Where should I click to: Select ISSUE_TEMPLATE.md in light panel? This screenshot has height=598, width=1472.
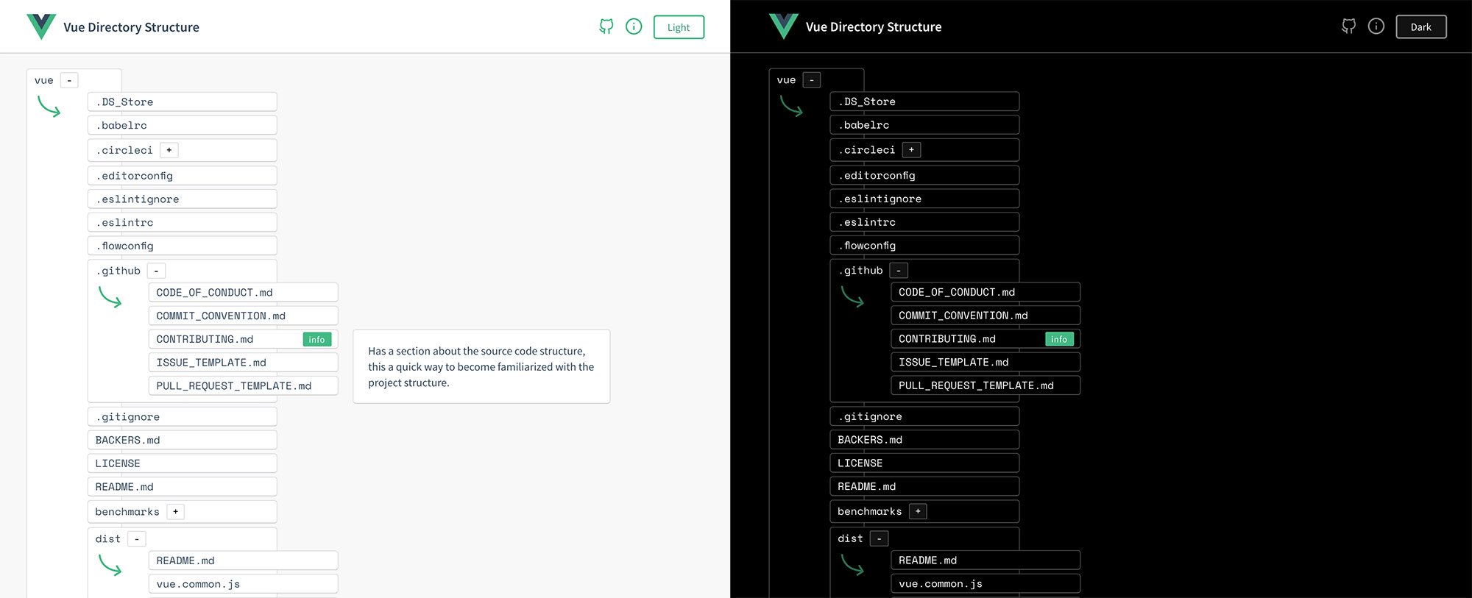tap(244, 363)
